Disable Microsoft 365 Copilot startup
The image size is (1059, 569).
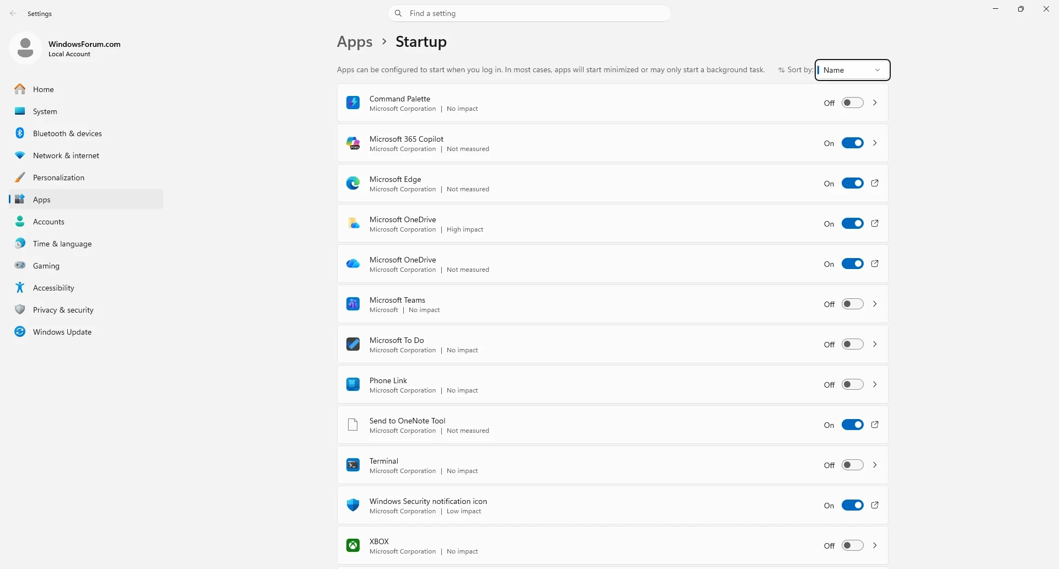click(x=853, y=143)
